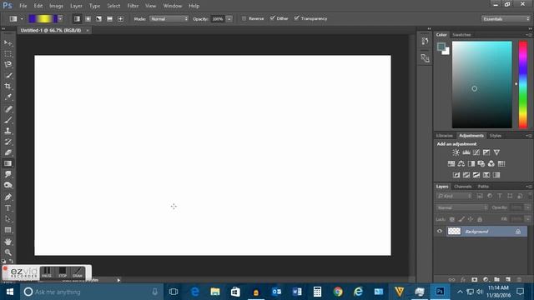
Task: Click the gradient preview to edit gradient
Action: (x=43, y=18)
